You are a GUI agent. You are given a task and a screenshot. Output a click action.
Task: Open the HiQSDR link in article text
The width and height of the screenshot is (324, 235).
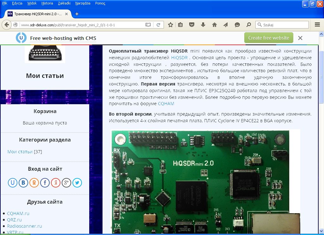click(x=180, y=58)
